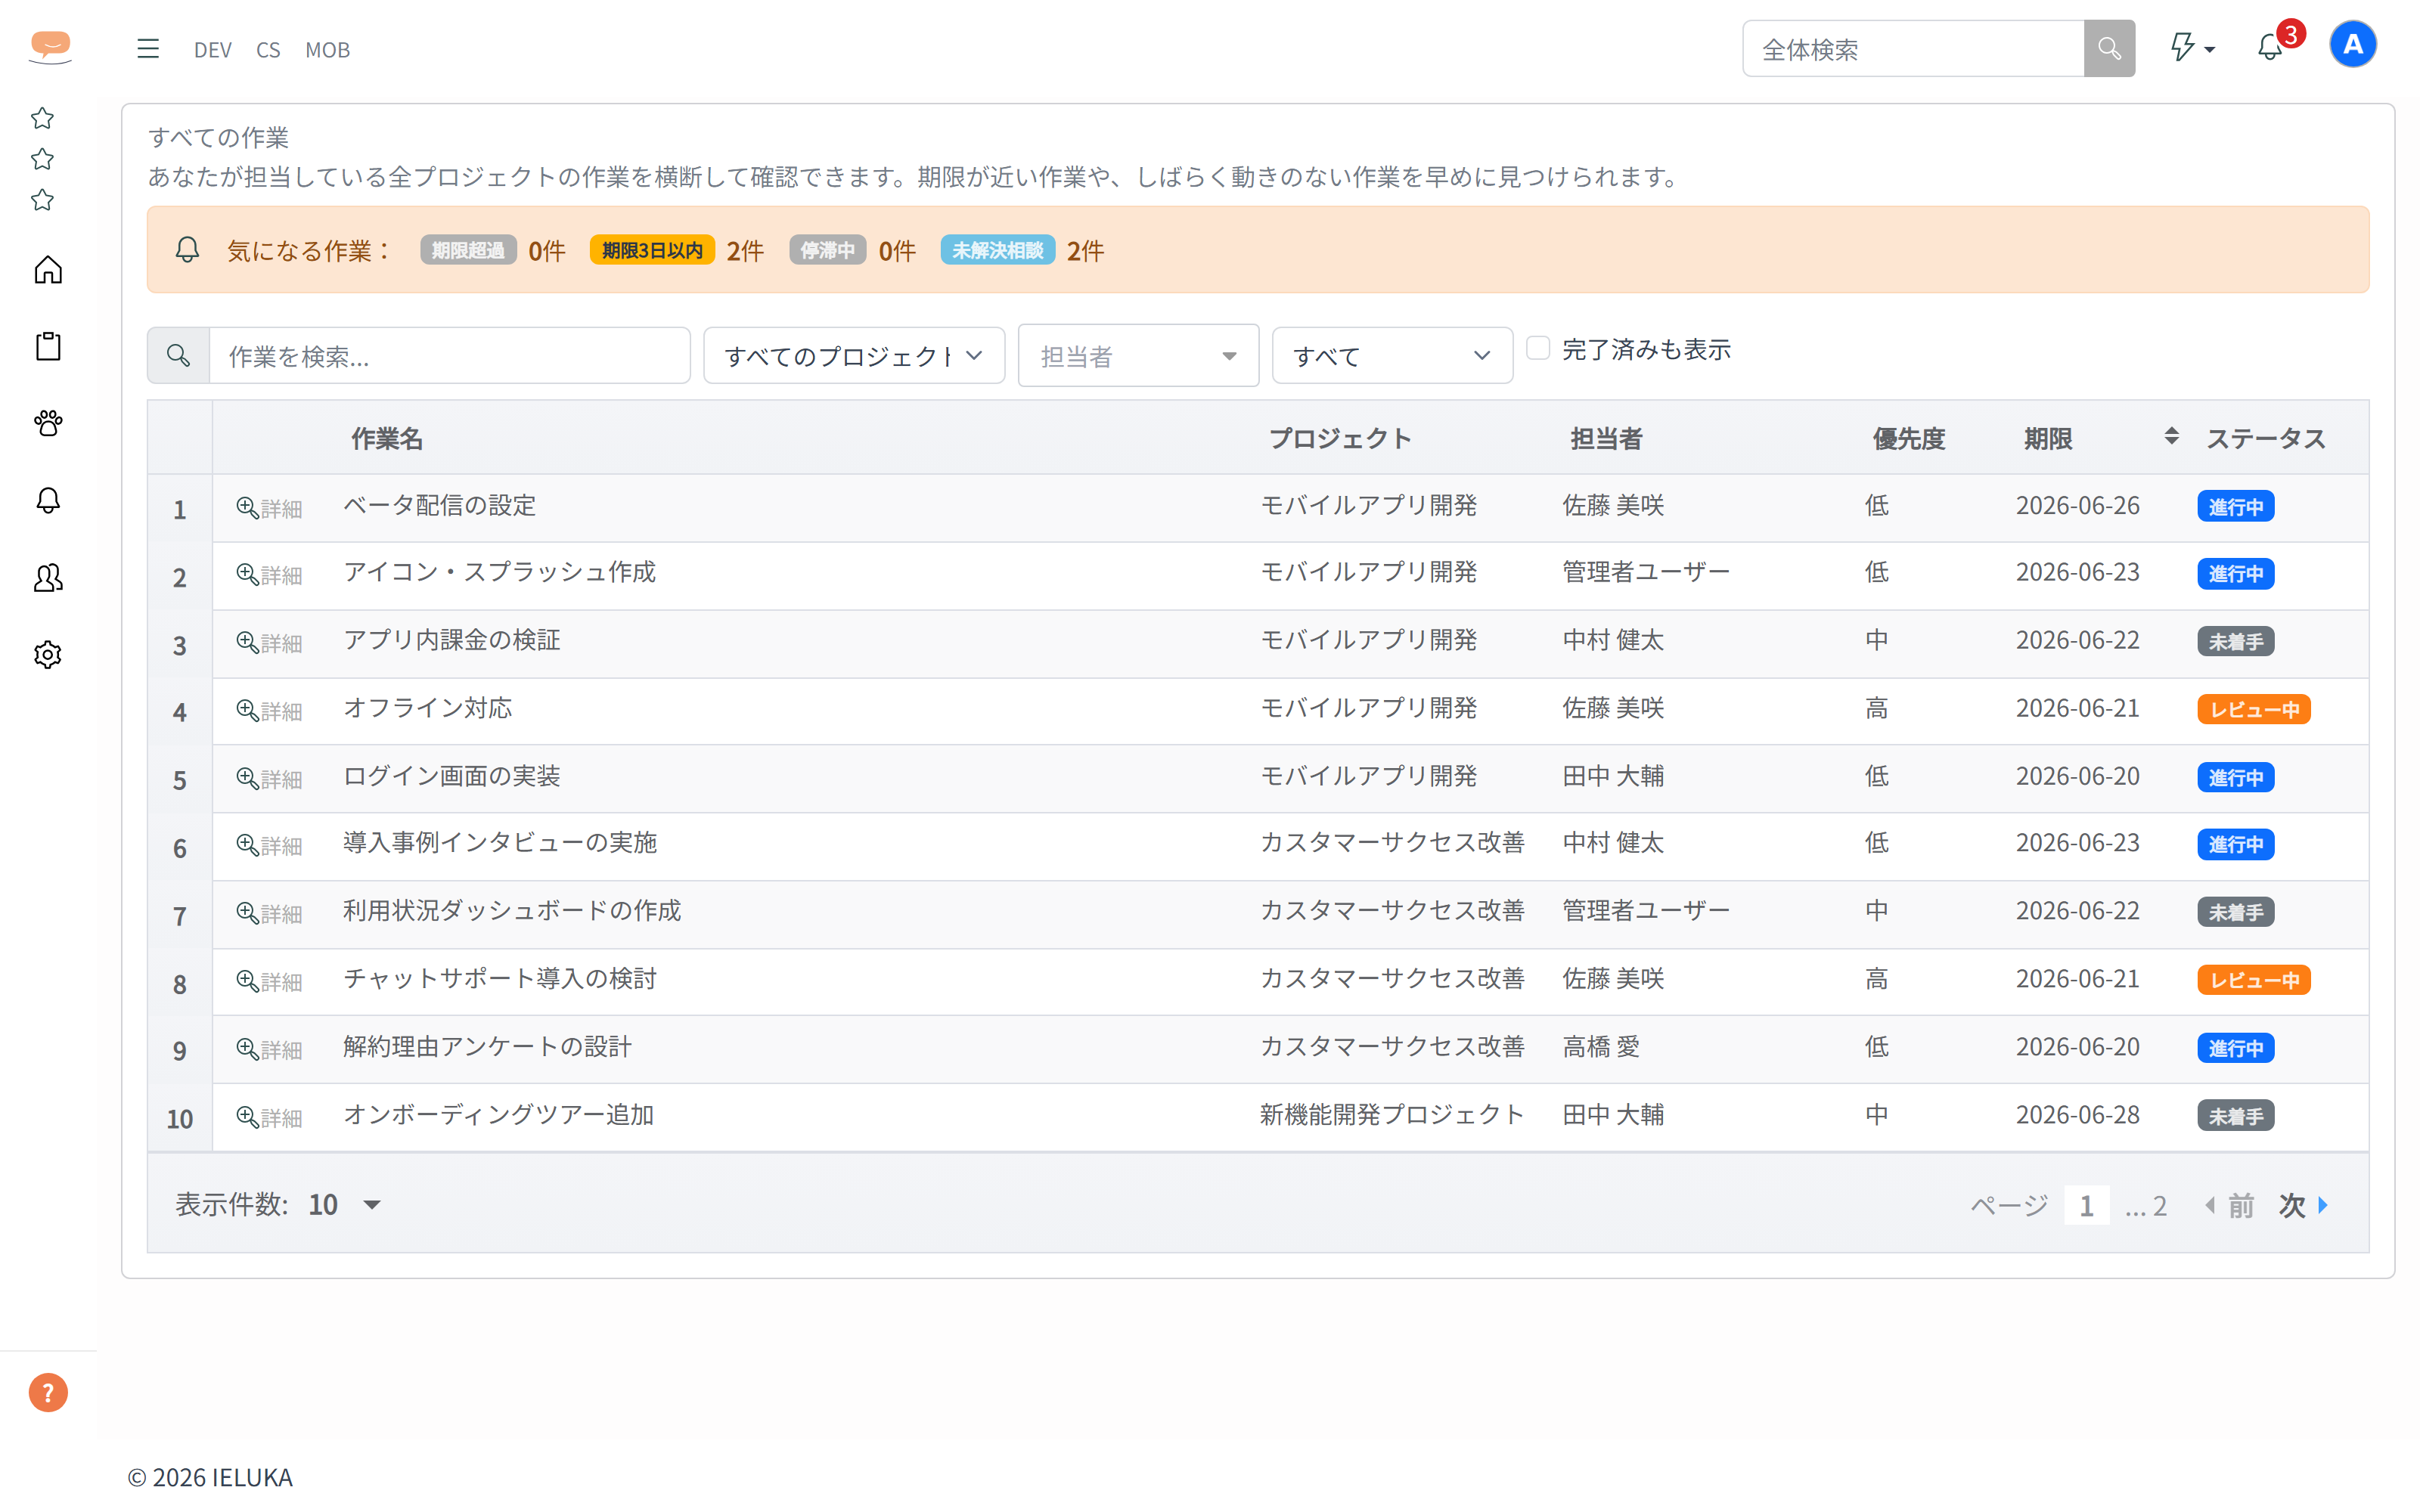Viewport: 2420px width, 1512px height.
Task: Click the レビュー中 badge on オフライン対応 row
Action: click(2253, 709)
